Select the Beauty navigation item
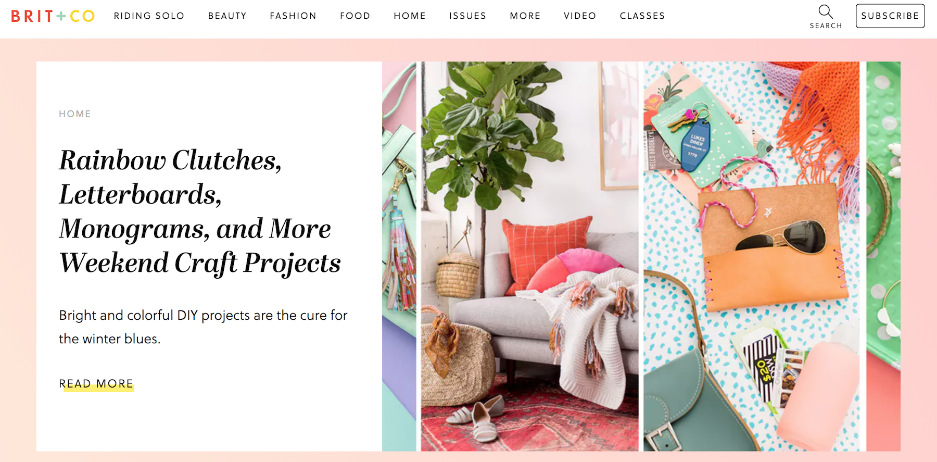The width and height of the screenshot is (937, 462). tap(227, 16)
